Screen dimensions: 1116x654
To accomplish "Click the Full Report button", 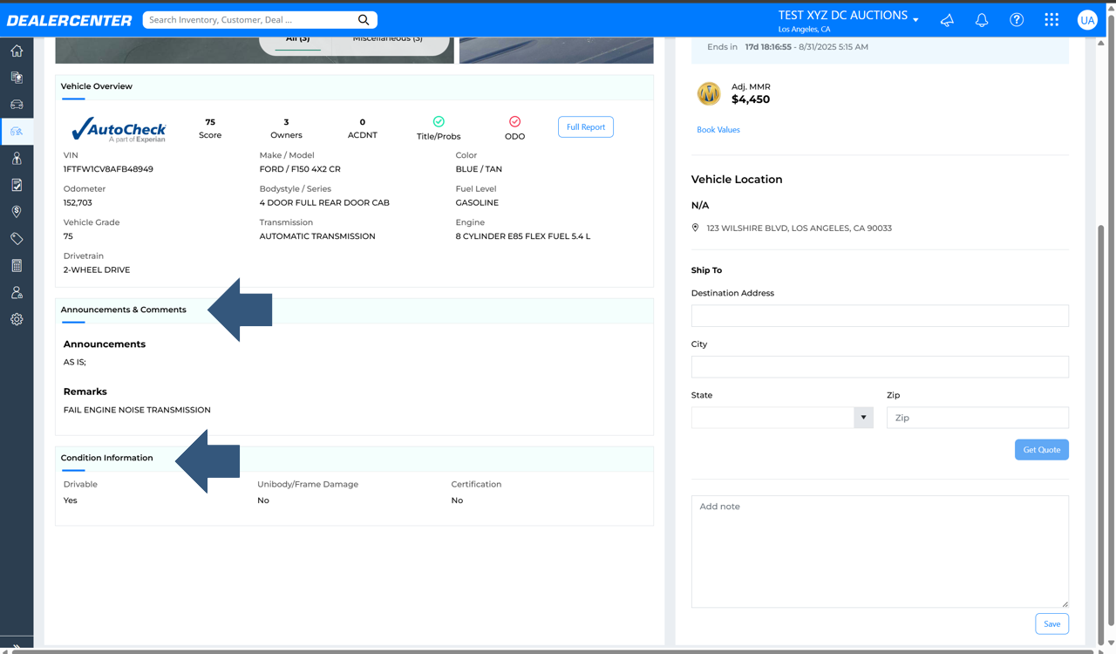I will coord(586,127).
